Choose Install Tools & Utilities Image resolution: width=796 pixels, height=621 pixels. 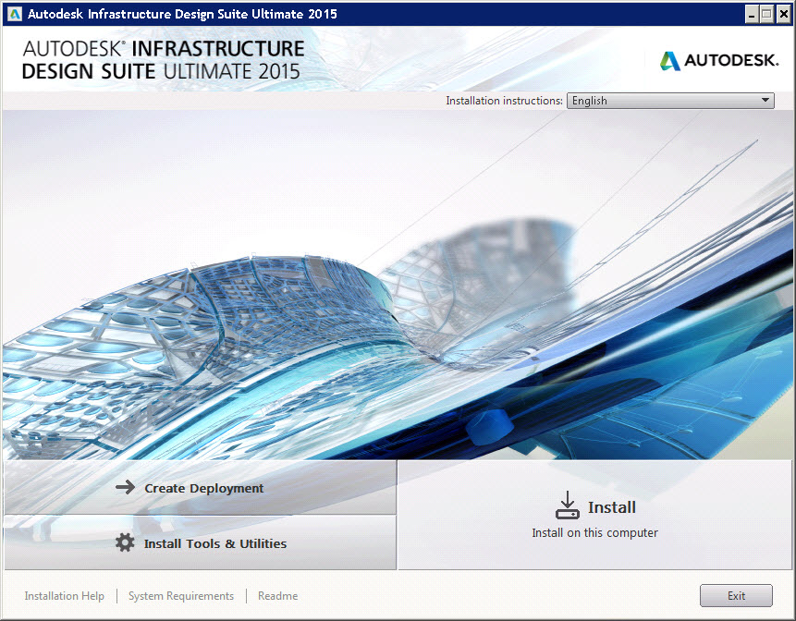click(200, 542)
